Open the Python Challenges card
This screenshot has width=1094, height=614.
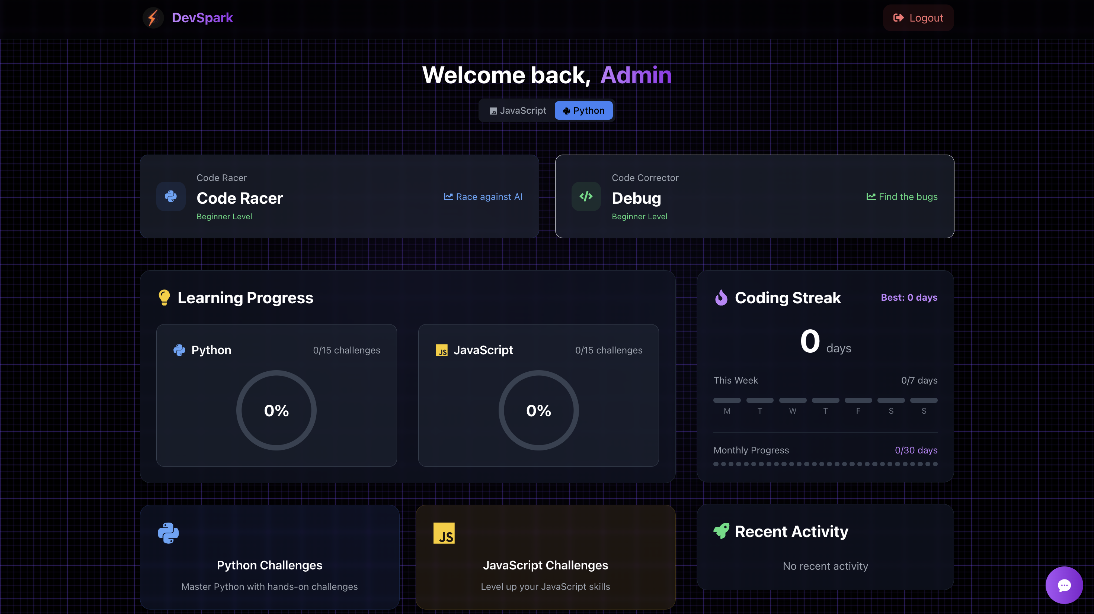pyautogui.click(x=270, y=565)
